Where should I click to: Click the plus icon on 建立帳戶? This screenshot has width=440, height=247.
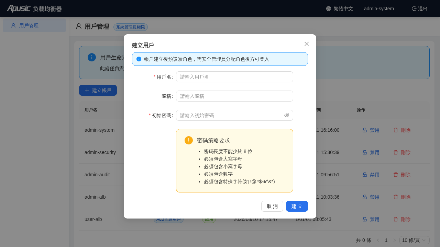tap(87, 90)
